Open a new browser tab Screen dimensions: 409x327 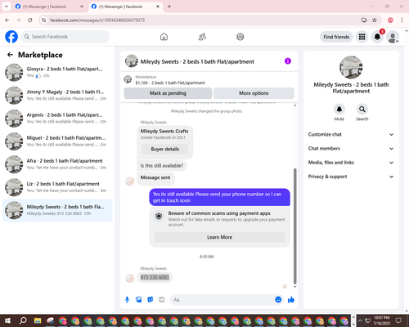coord(169,7)
